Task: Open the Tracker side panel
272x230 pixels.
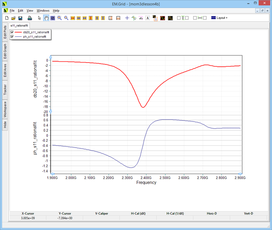Action: click(x=5, y=90)
